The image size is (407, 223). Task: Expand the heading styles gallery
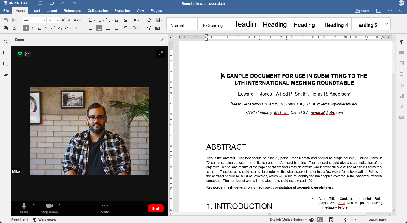coord(386,24)
